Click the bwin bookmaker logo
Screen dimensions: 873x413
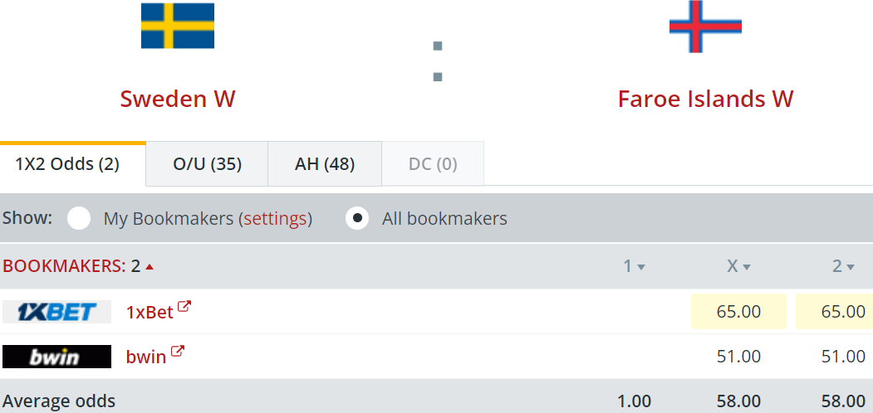(x=56, y=357)
